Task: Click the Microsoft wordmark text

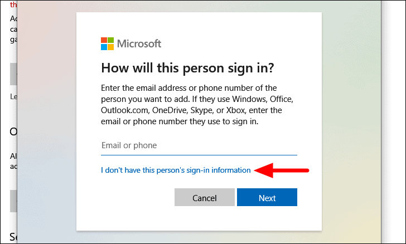Action: [139, 43]
